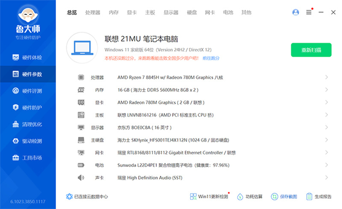Click the 主硬盘 disk drive icon
This screenshot has width=342, height=209.
coord(81,140)
